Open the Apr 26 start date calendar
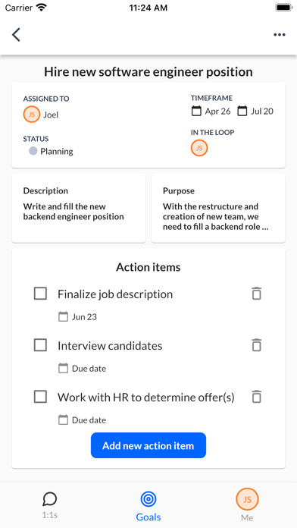This screenshot has height=528, width=297. (x=211, y=111)
